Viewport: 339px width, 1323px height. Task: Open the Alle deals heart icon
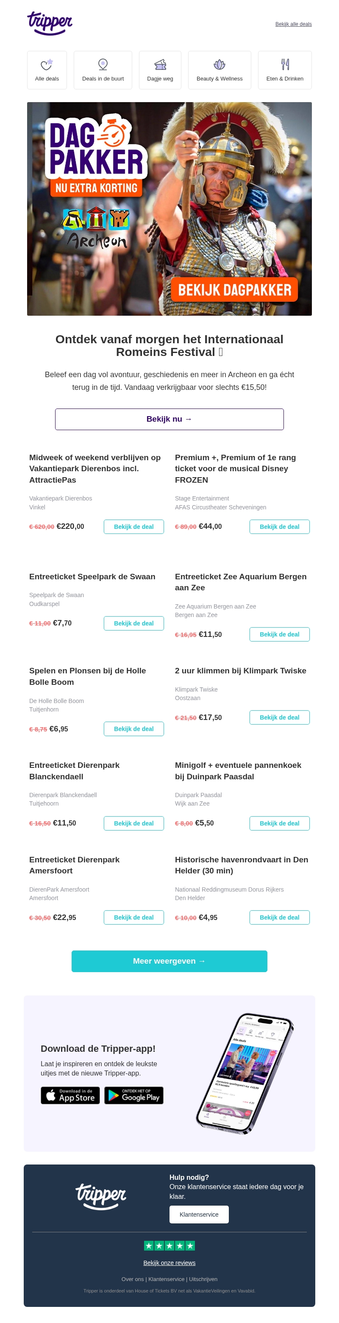(x=47, y=65)
